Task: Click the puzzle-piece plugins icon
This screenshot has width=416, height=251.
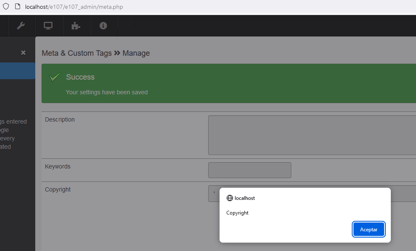Action: pos(76,26)
